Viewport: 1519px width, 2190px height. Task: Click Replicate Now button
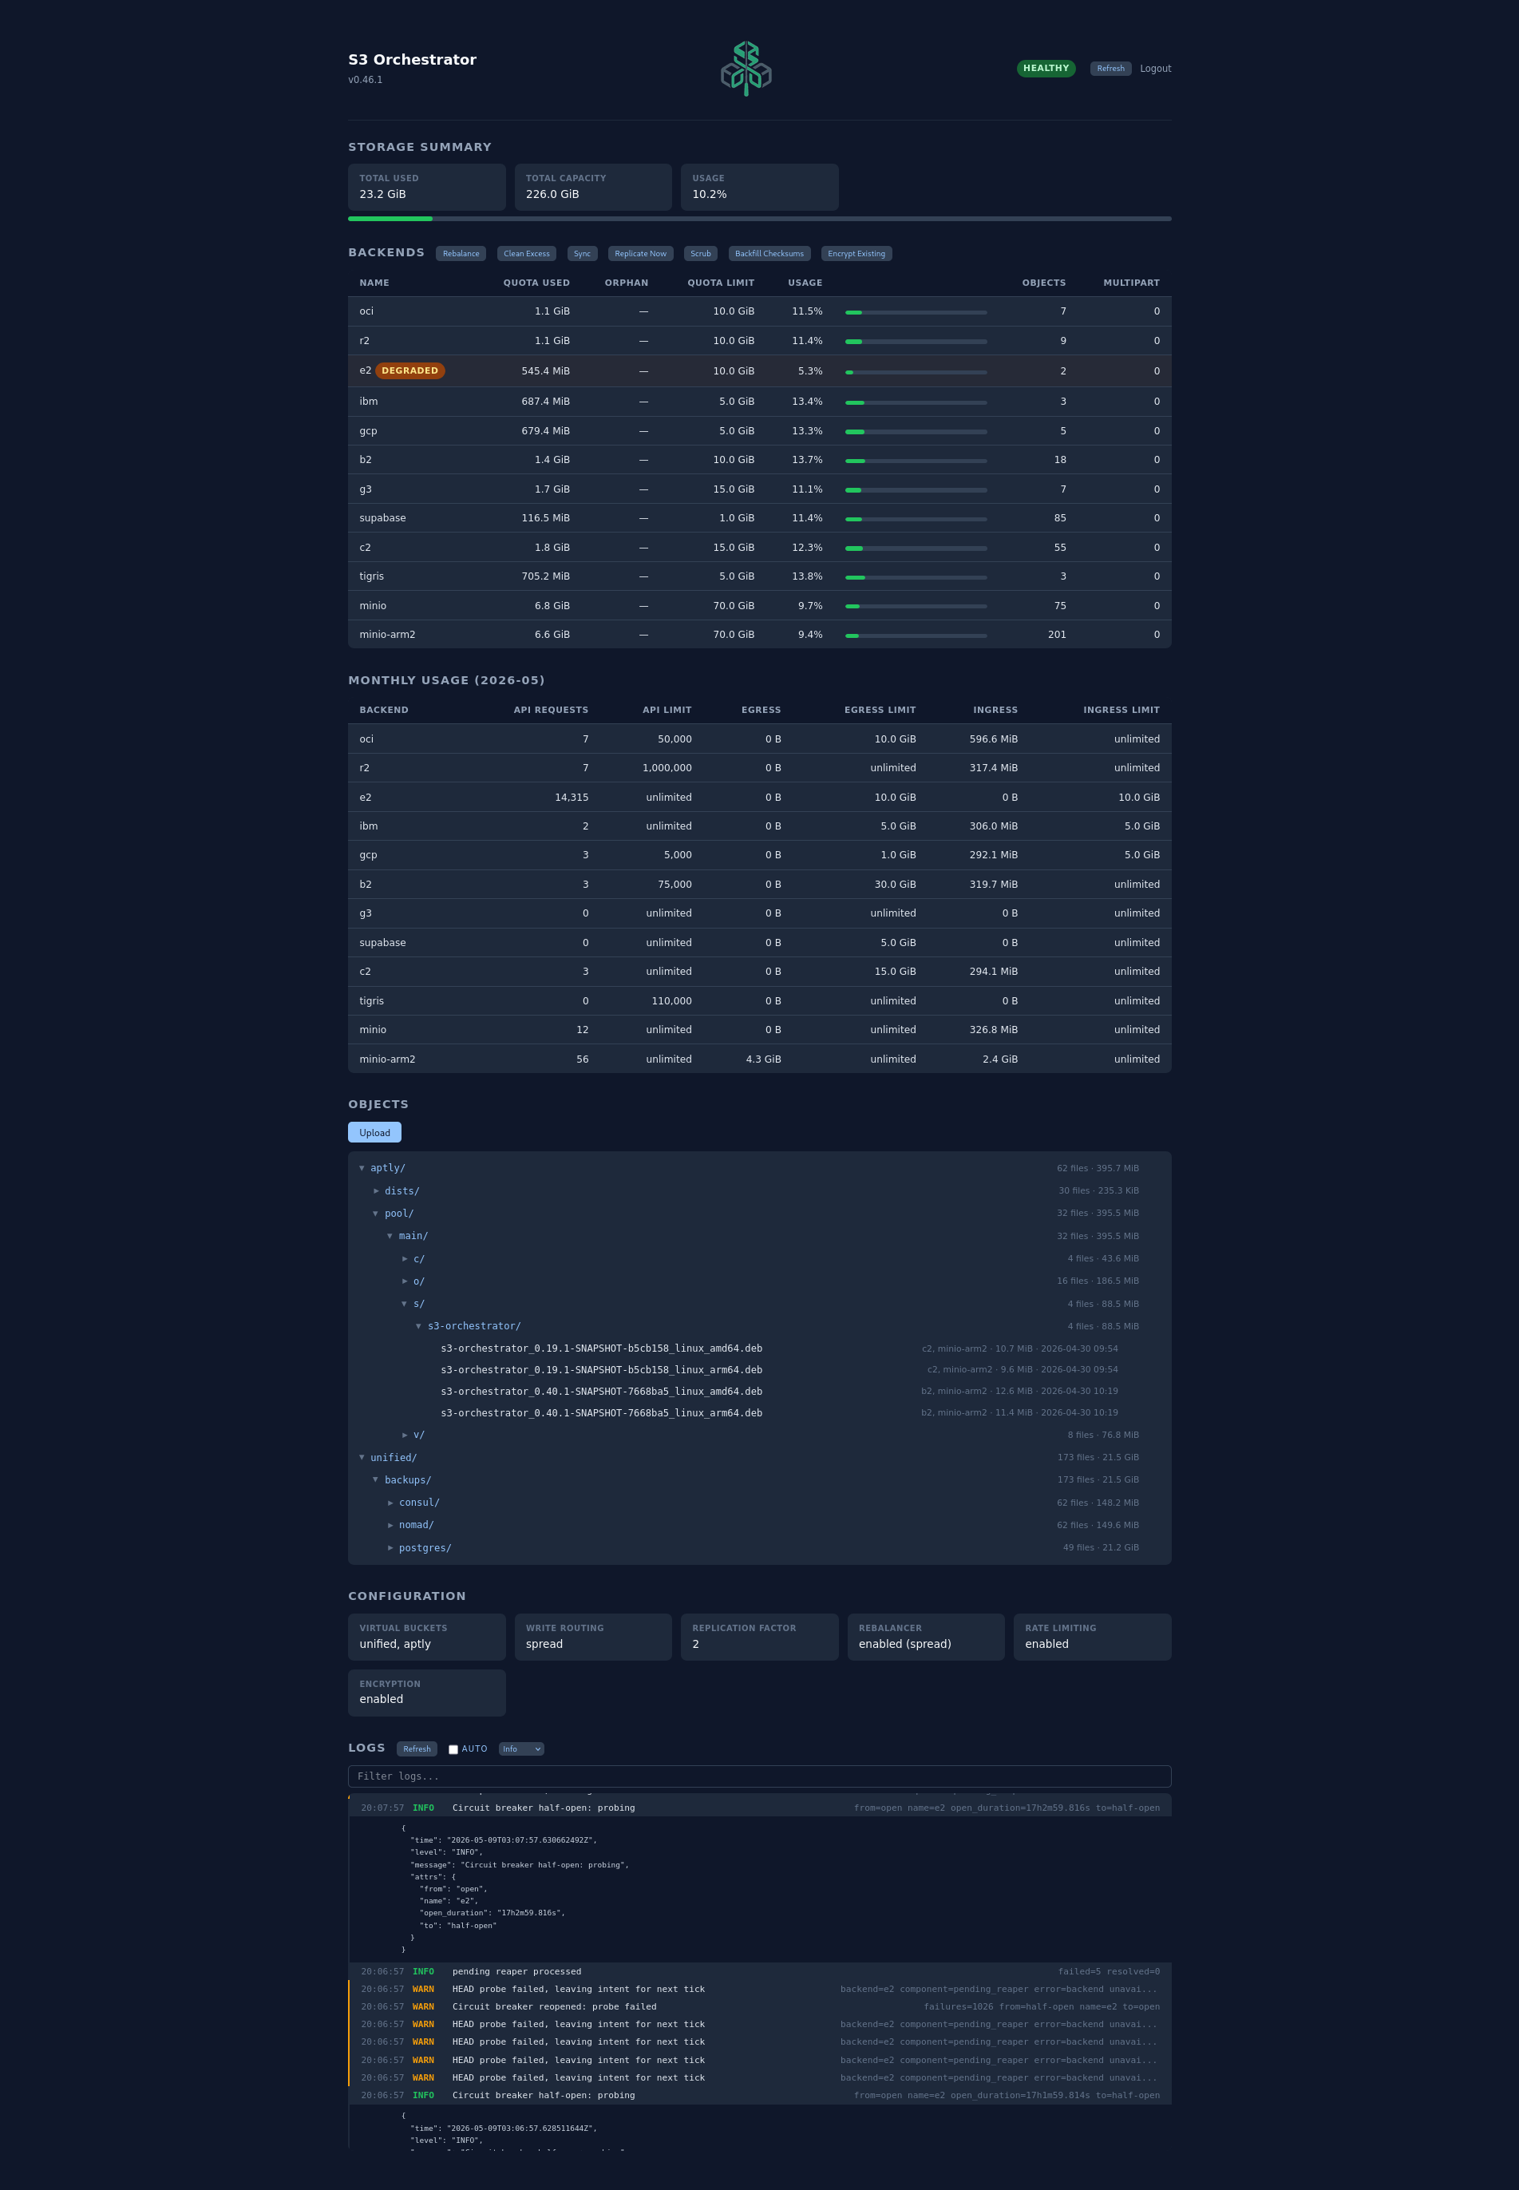(x=640, y=253)
